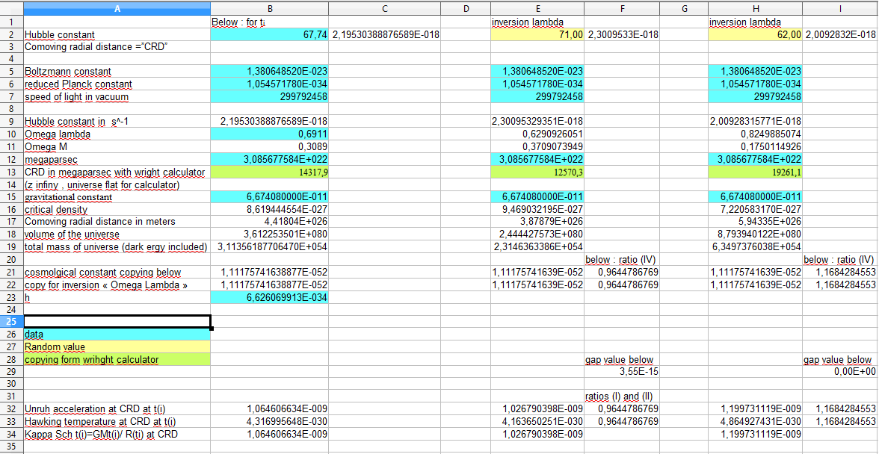This screenshot has height=454, width=879.
Task: Select the green 'copying form wrihght calculator' cell
Action: coord(117,360)
